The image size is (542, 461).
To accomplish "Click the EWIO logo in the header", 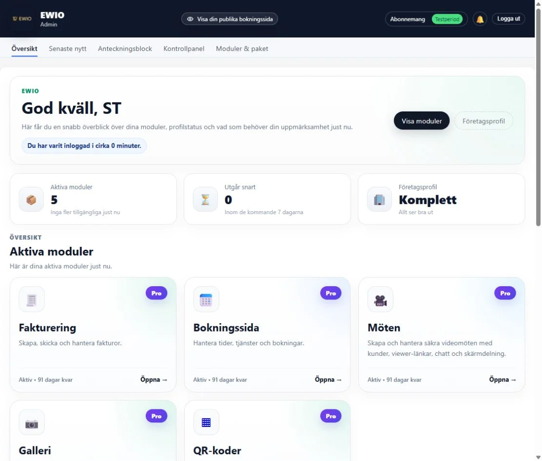I will 22,18.
